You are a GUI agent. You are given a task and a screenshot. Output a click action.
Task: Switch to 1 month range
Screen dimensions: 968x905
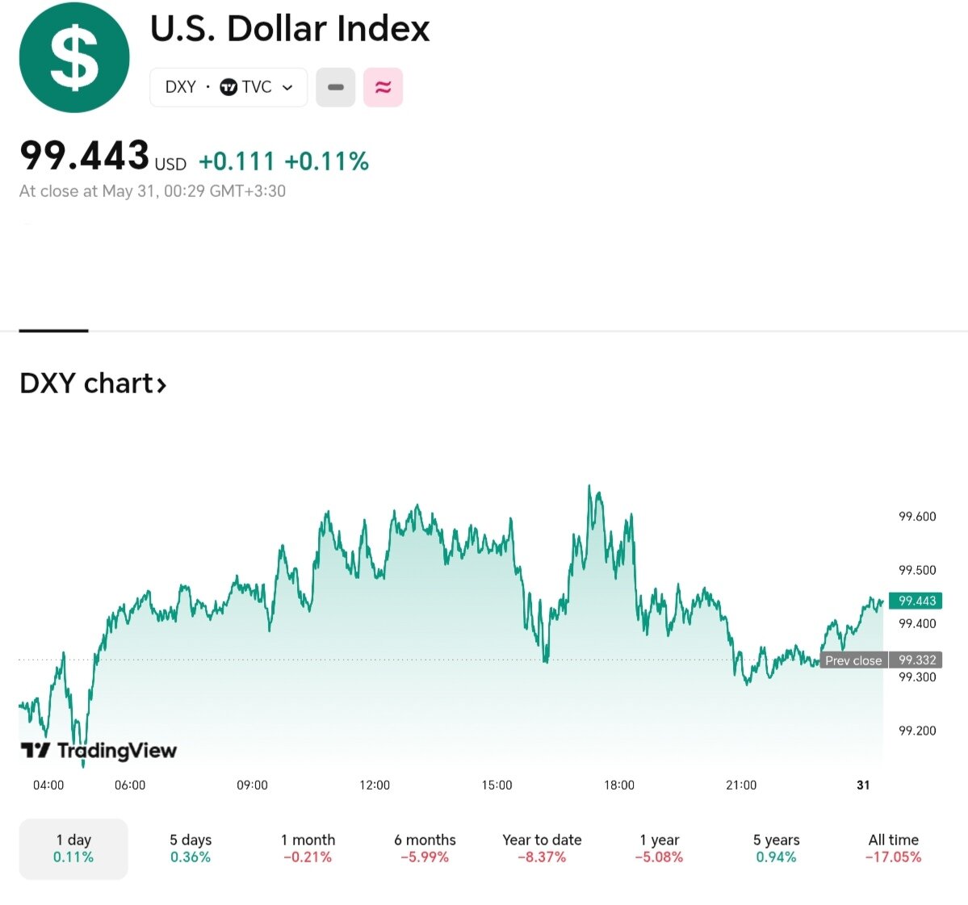click(308, 848)
